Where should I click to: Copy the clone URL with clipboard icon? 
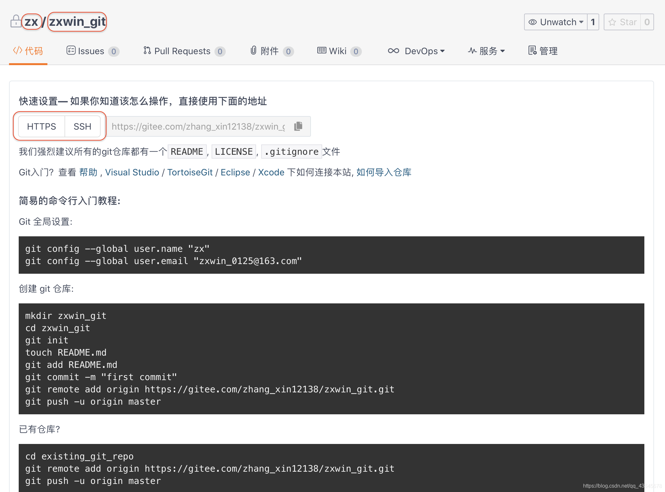[298, 126]
